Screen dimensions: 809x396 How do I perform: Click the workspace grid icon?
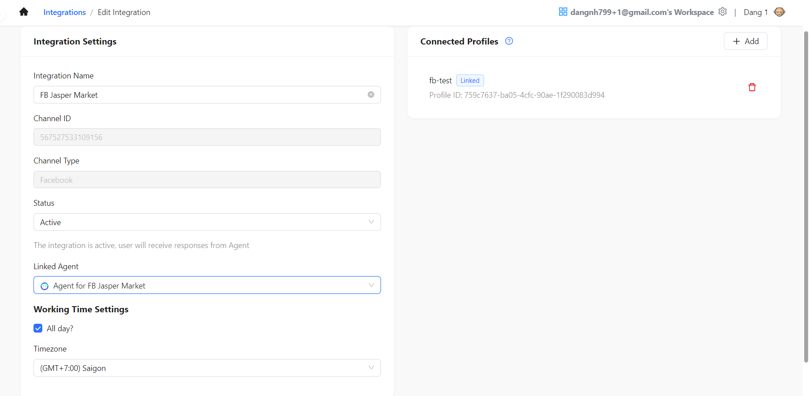click(563, 12)
